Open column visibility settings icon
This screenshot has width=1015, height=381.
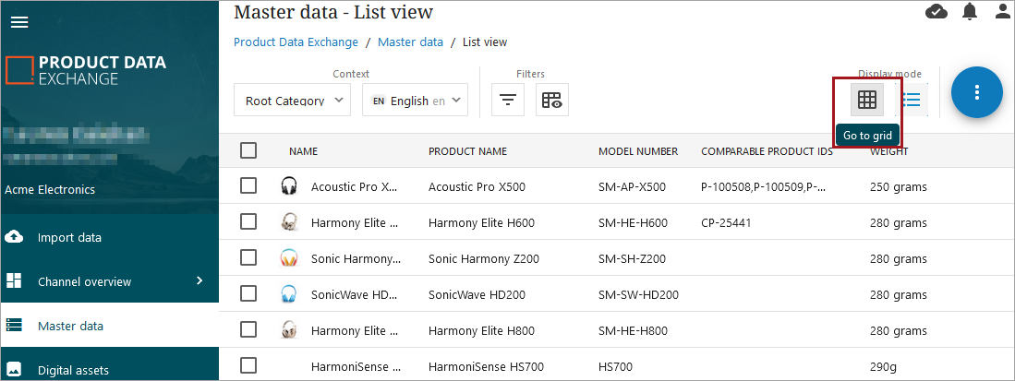pos(552,101)
